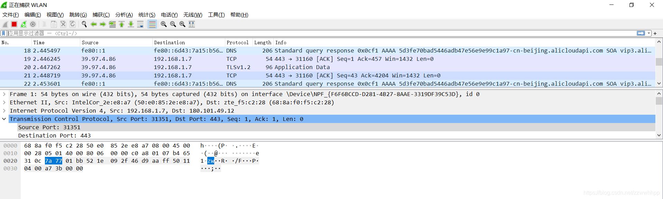Collapse the Transmission Control Protocol section
The image size is (663, 199).
(4, 119)
